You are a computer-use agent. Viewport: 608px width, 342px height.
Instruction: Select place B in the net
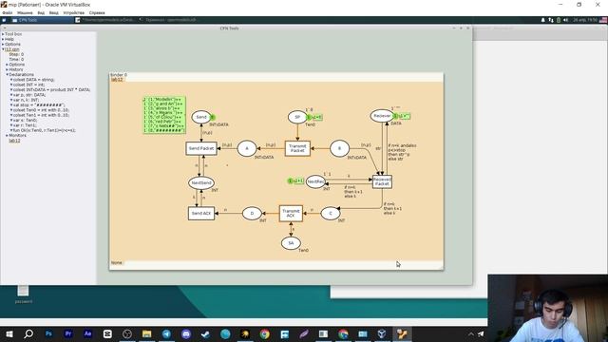[339, 148]
